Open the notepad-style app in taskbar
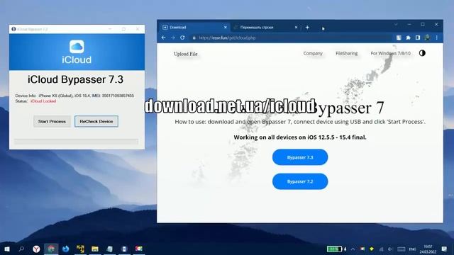This screenshot has height=255, width=454. 110,249
